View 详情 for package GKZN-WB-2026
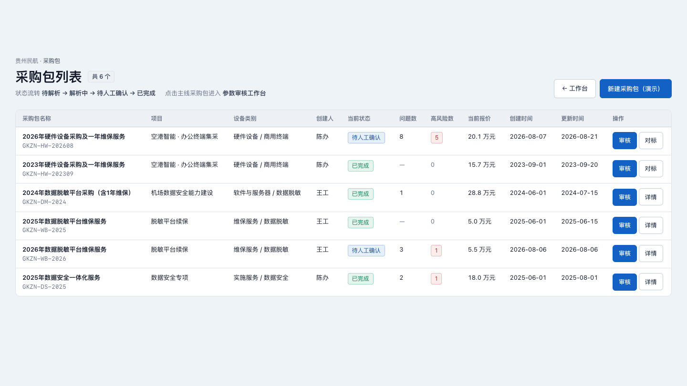This screenshot has width=687, height=386. [x=651, y=254]
